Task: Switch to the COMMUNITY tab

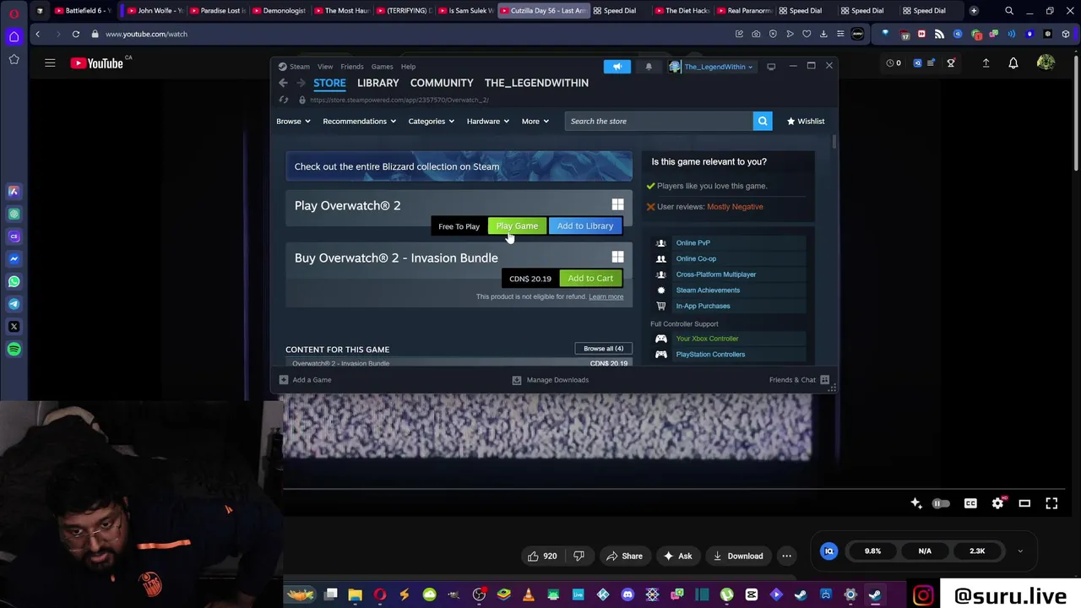Action: pos(442,83)
